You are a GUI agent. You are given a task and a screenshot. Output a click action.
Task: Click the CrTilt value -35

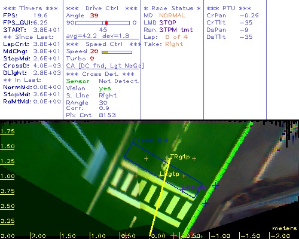pyautogui.click(x=246, y=23)
